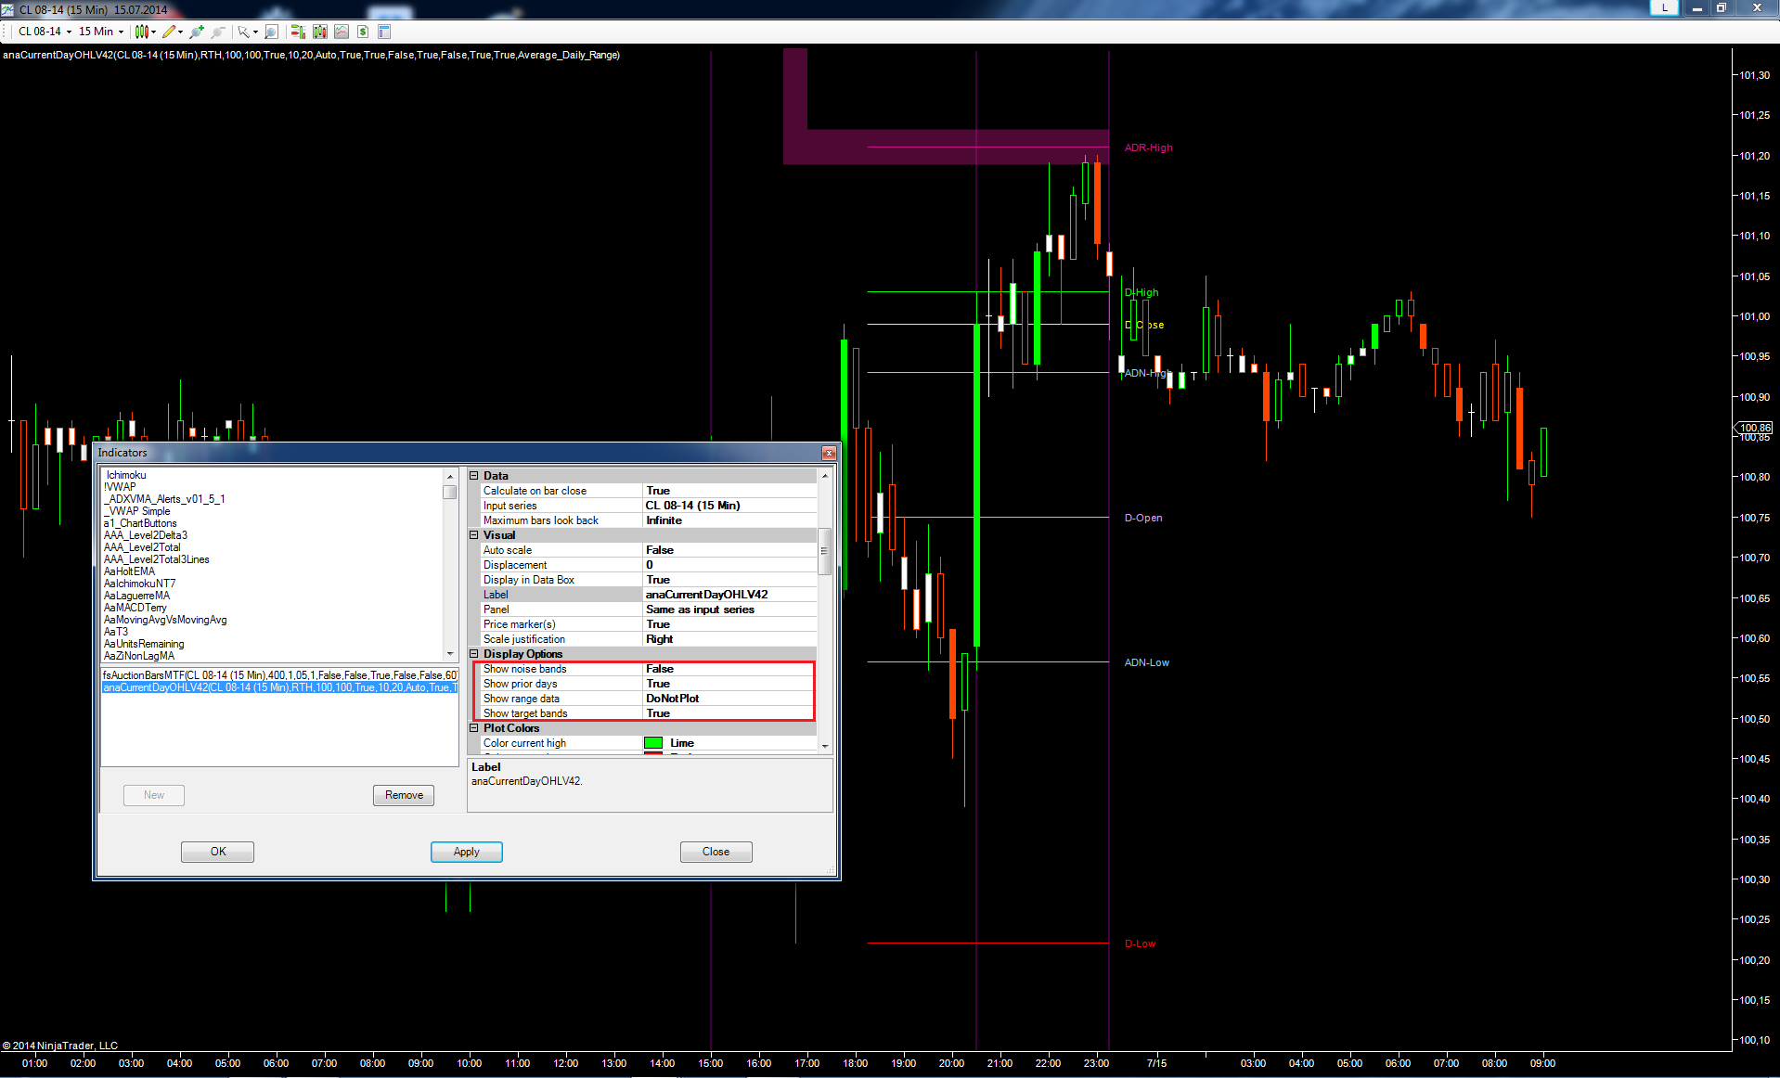Open the drawing tools dropdown arrow

point(180,32)
